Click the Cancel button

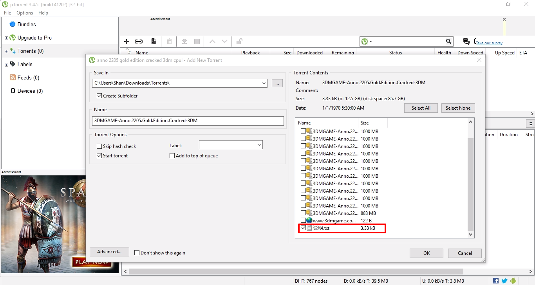click(x=465, y=253)
